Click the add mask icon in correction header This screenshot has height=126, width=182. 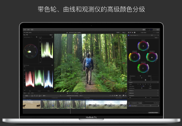click(152, 35)
